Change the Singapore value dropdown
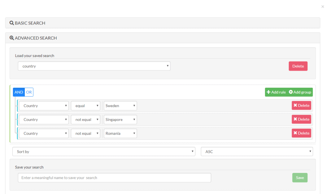Screen dimensions: 327x194 (120, 120)
